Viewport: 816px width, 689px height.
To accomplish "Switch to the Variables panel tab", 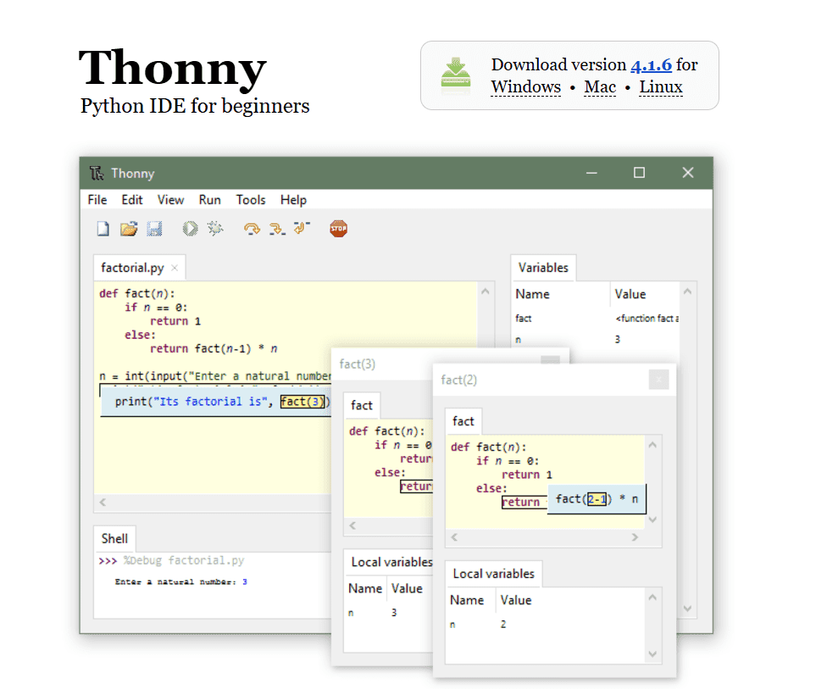I will point(543,268).
